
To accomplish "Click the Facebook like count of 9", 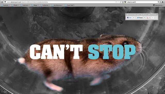I will point(134,18).
